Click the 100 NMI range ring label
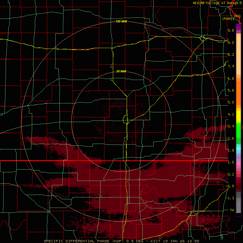243x243 pixels. click(x=121, y=21)
